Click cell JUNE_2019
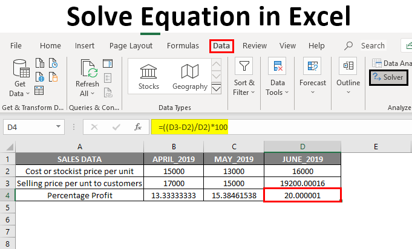 (302, 159)
